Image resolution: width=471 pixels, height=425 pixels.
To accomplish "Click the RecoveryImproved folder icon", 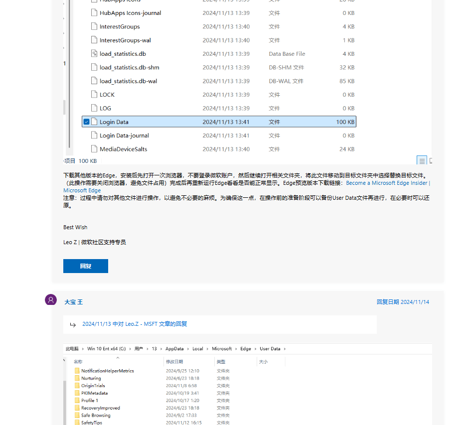I will click(x=77, y=408).
